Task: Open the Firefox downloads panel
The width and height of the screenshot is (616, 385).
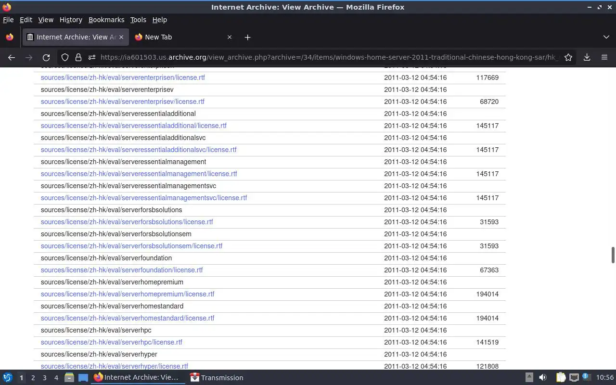Action: pyautogui.click(x=587, y=57)
